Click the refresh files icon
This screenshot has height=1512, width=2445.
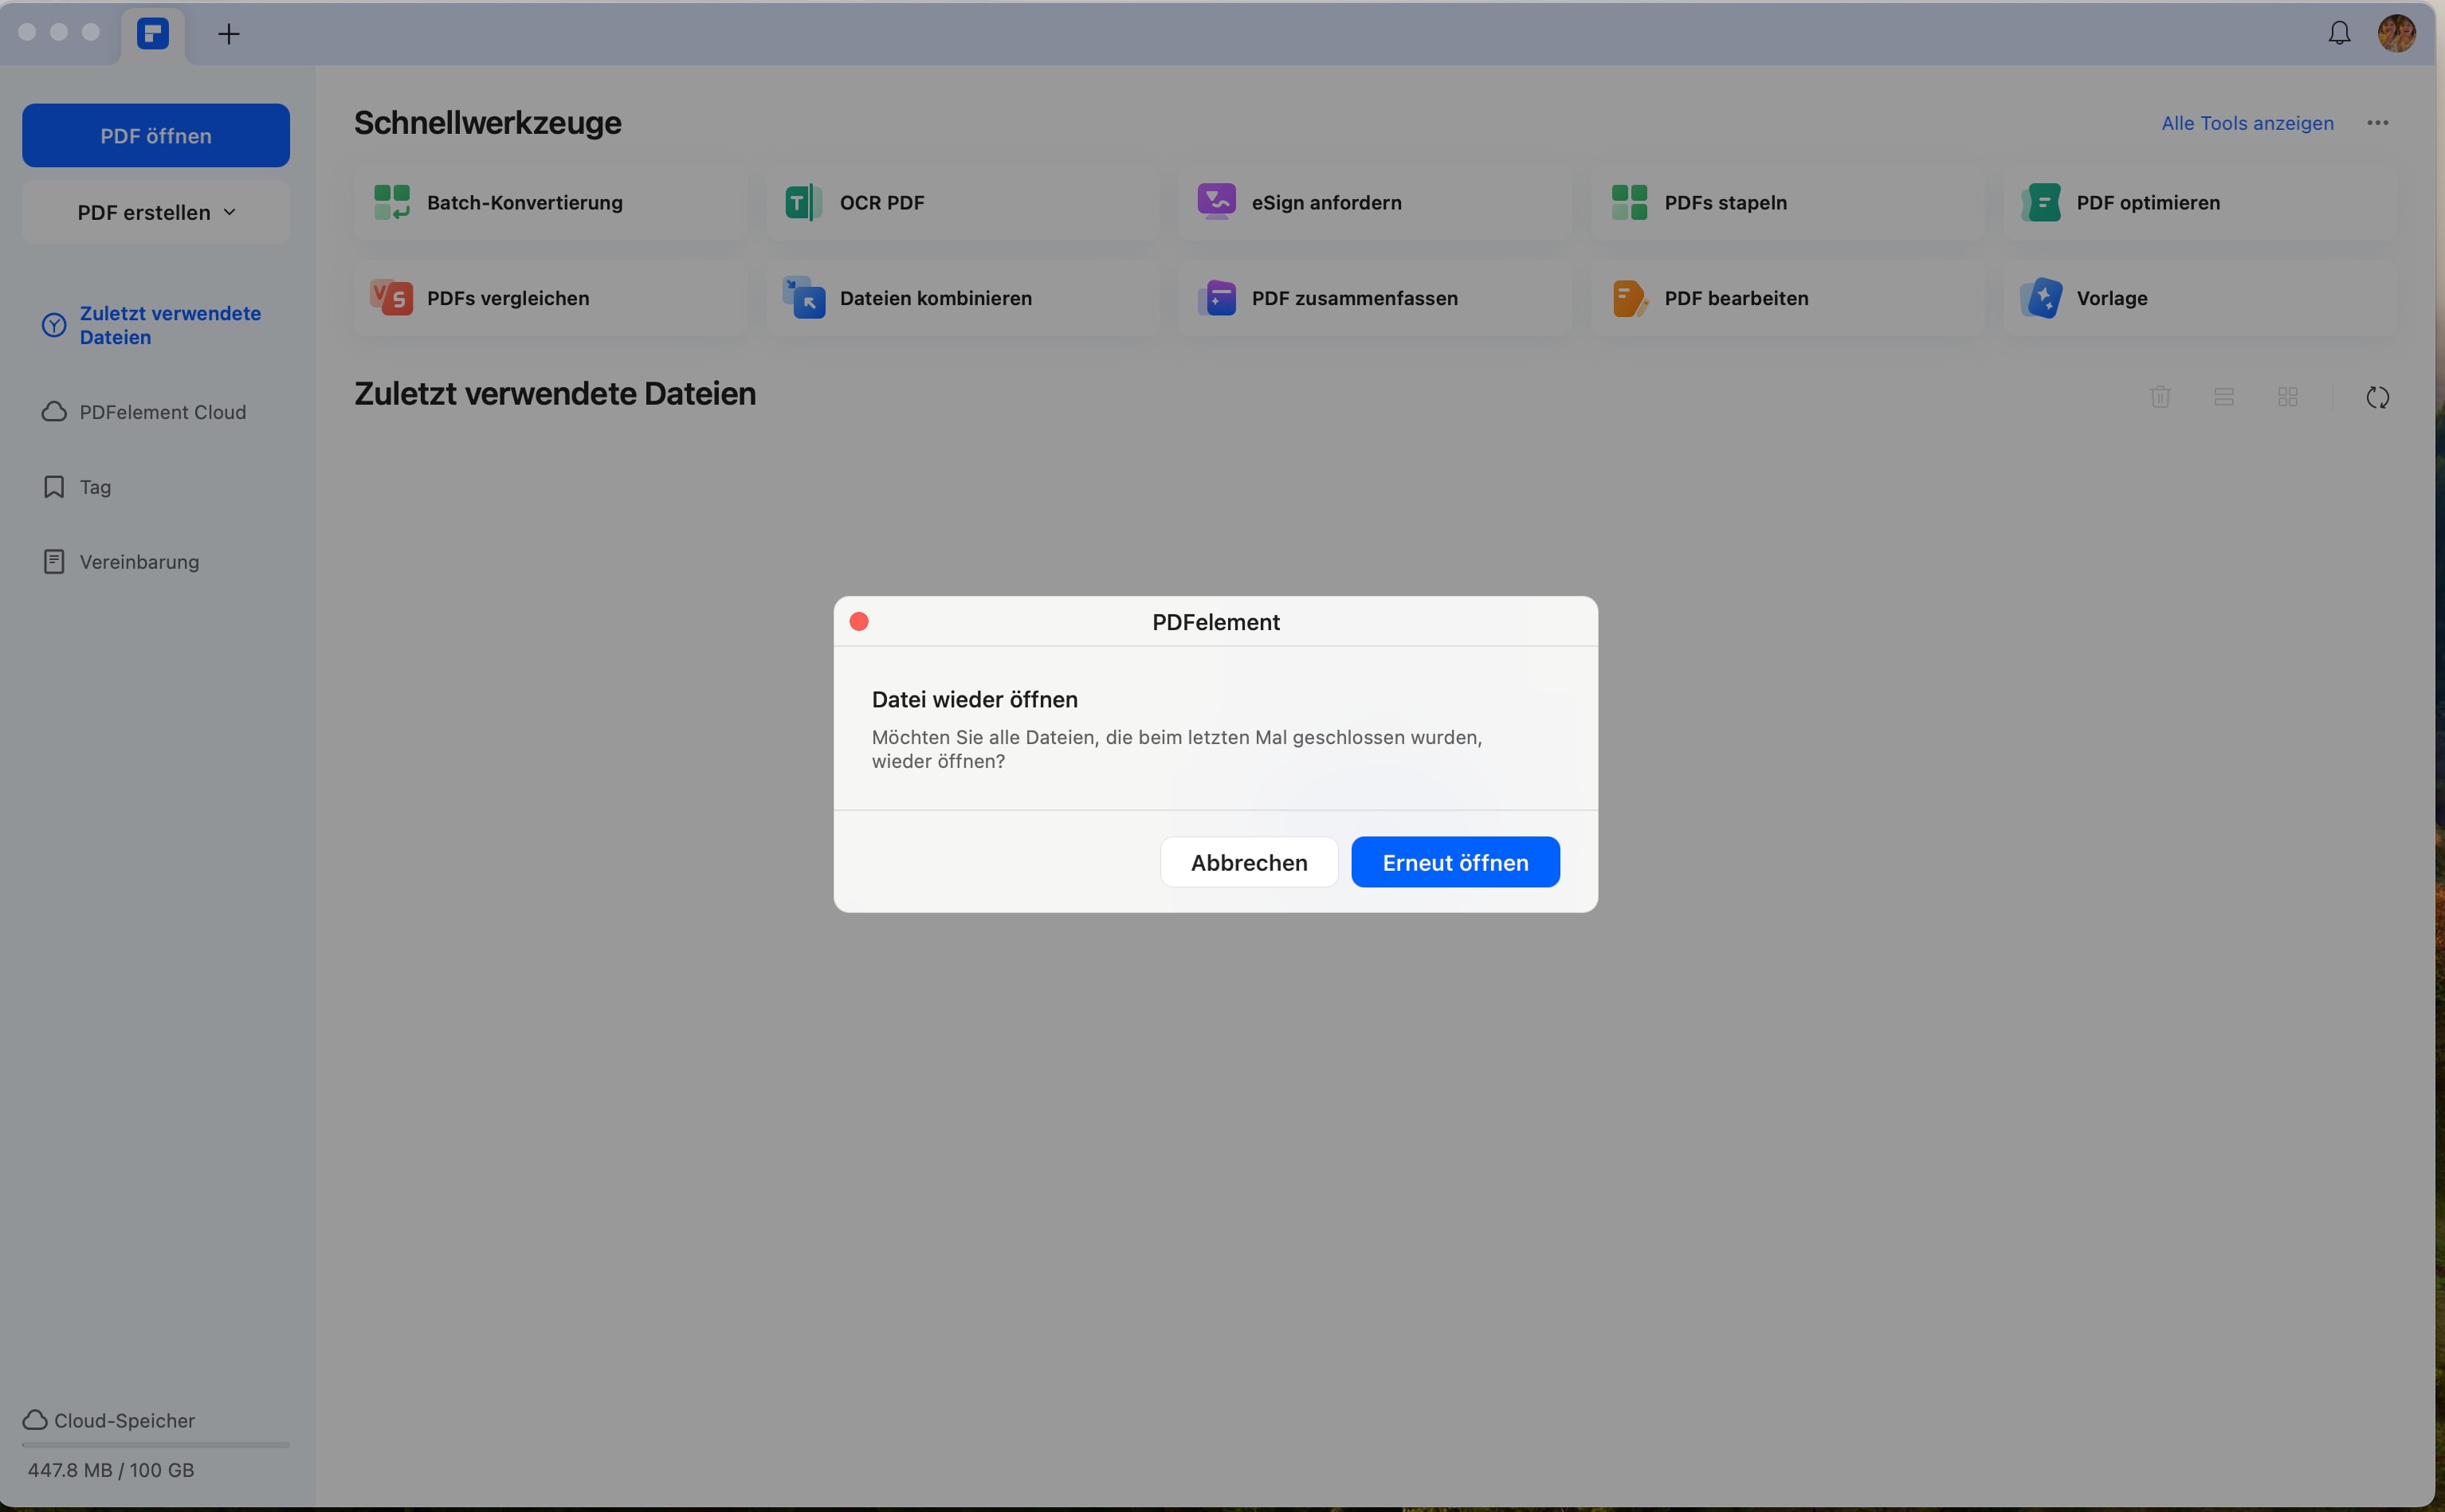[2377, 397]
